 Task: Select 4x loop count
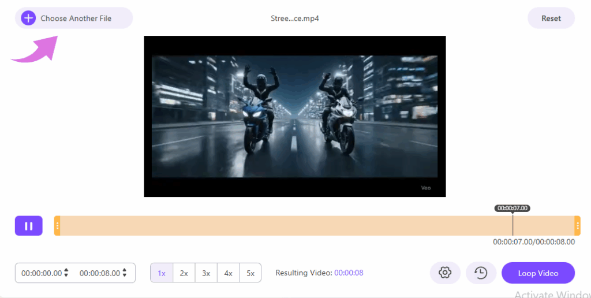tap(229, 273)
